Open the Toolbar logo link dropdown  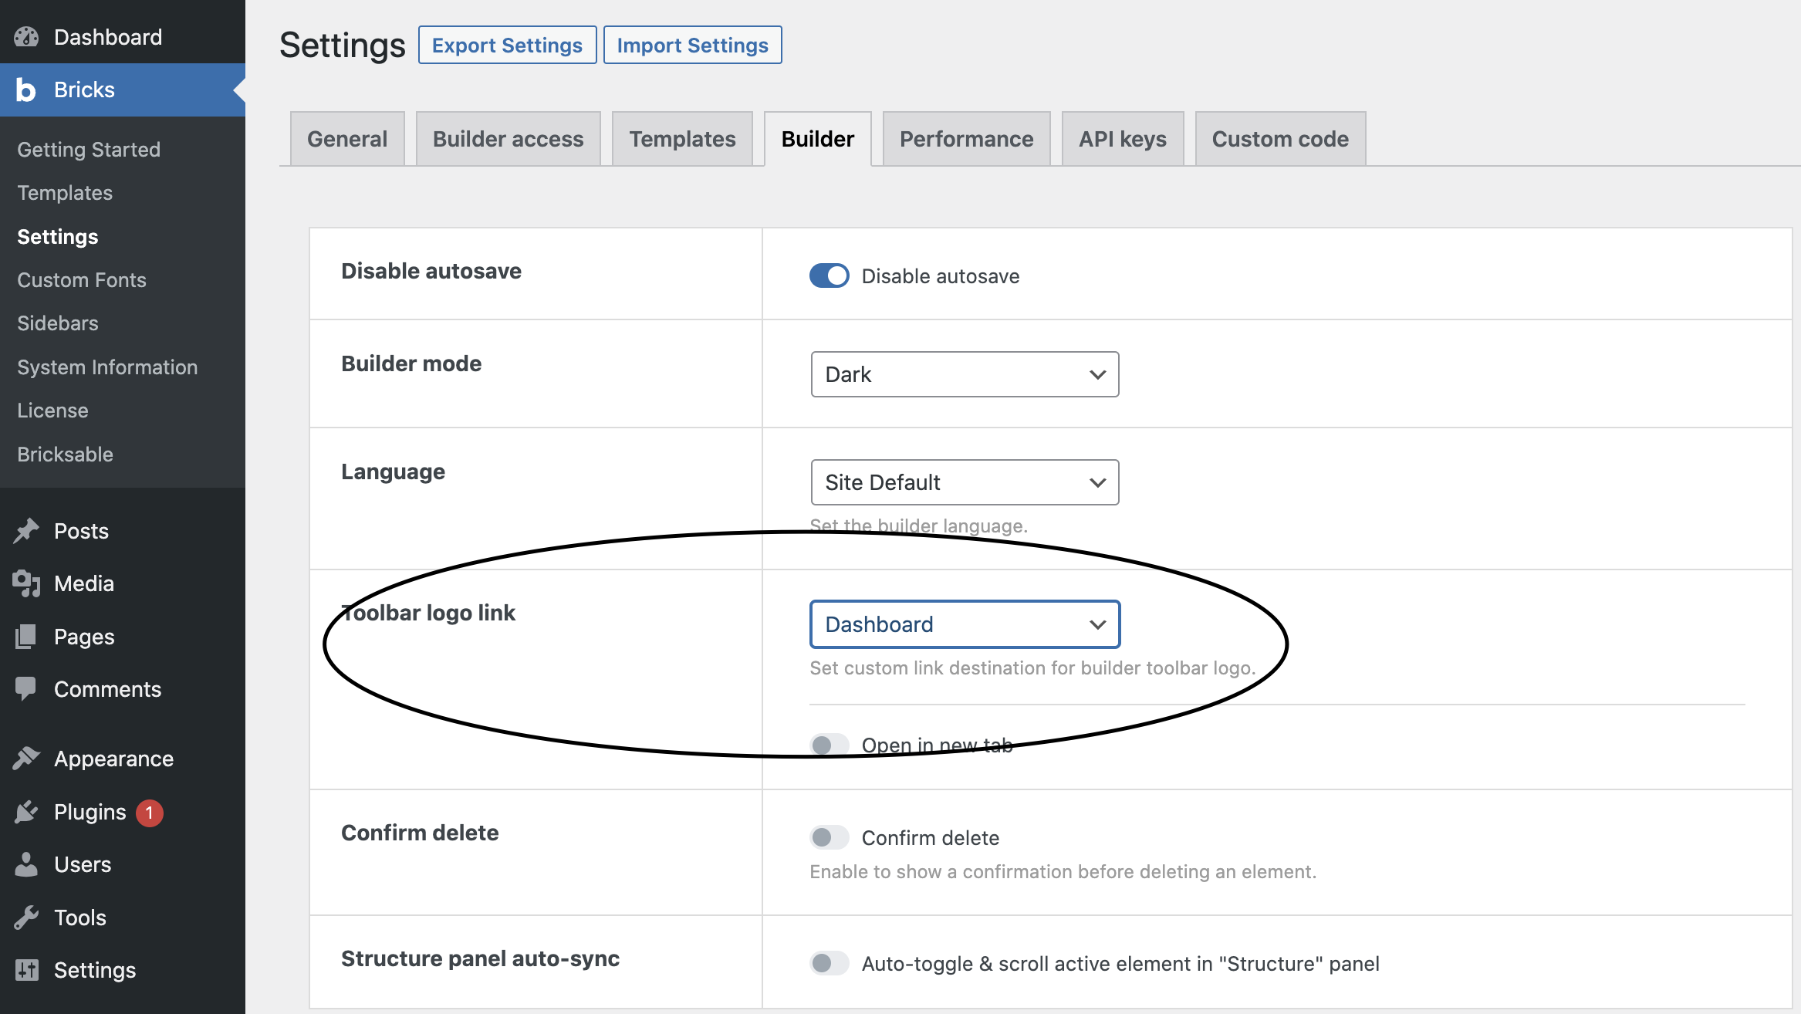[965, 624]
